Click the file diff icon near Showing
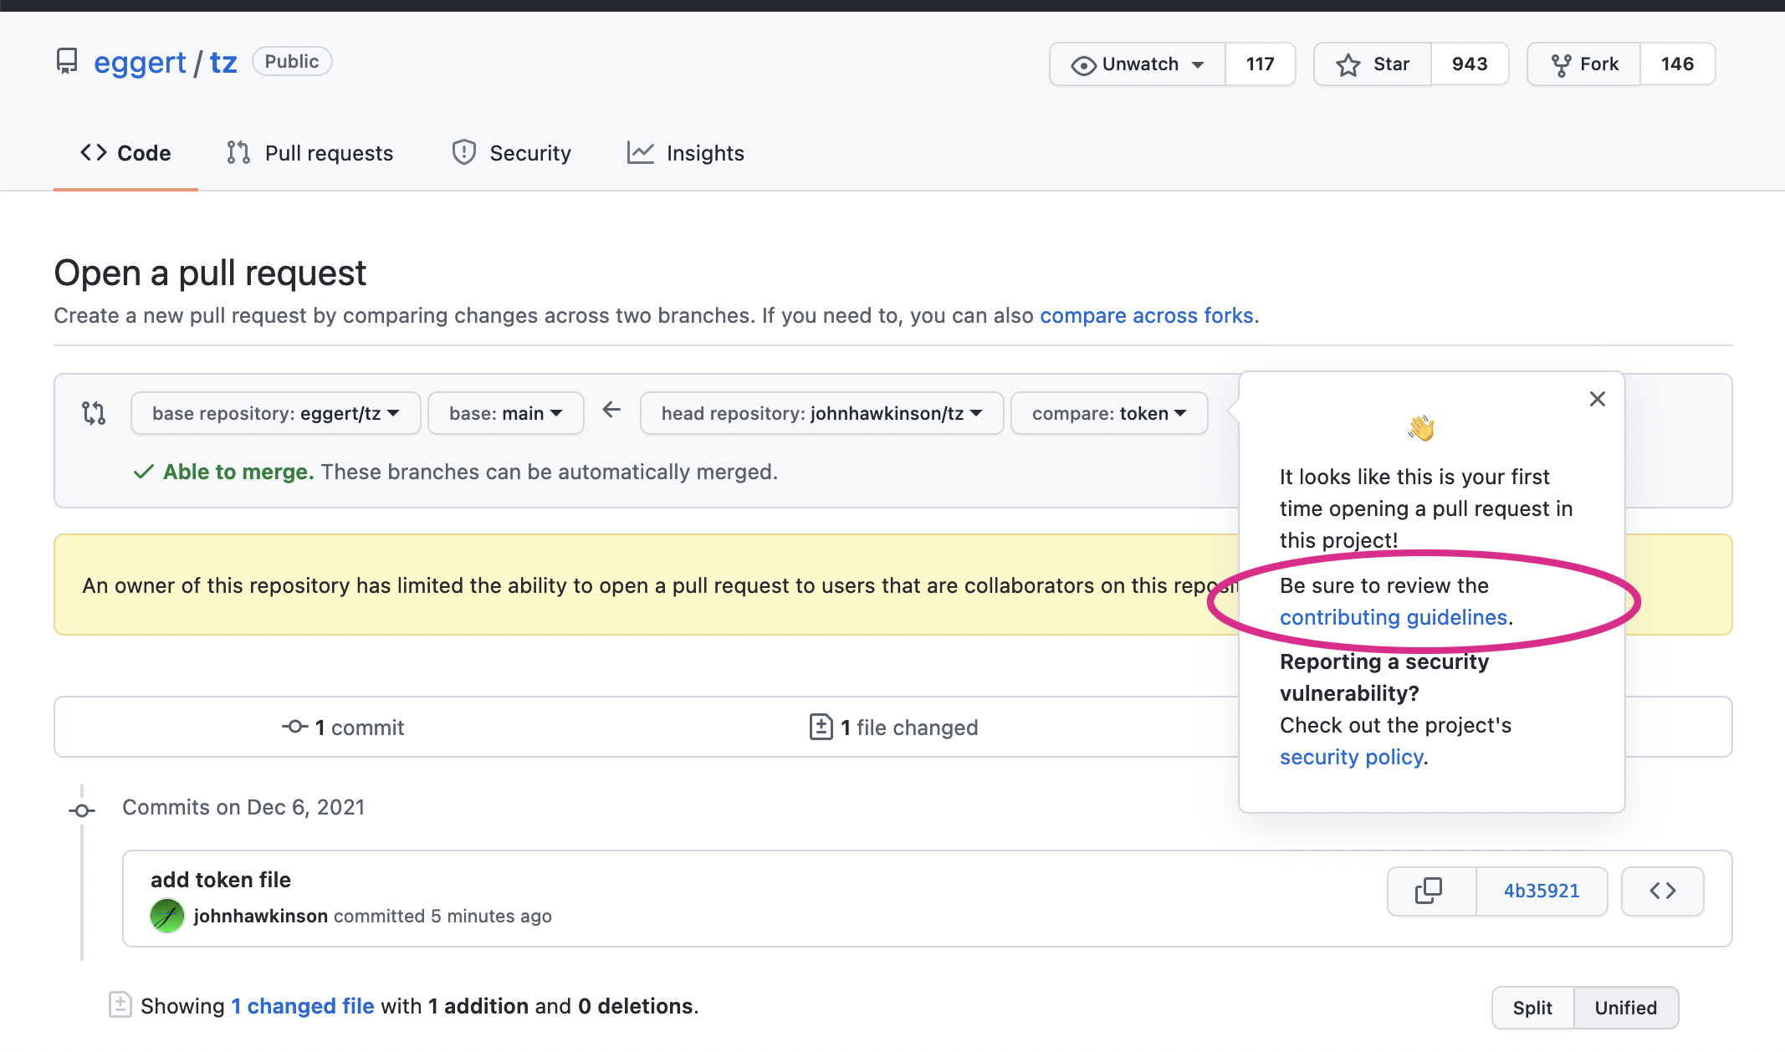Viewport: 1785px width, 1052px height. click(x=120, y=1005)
